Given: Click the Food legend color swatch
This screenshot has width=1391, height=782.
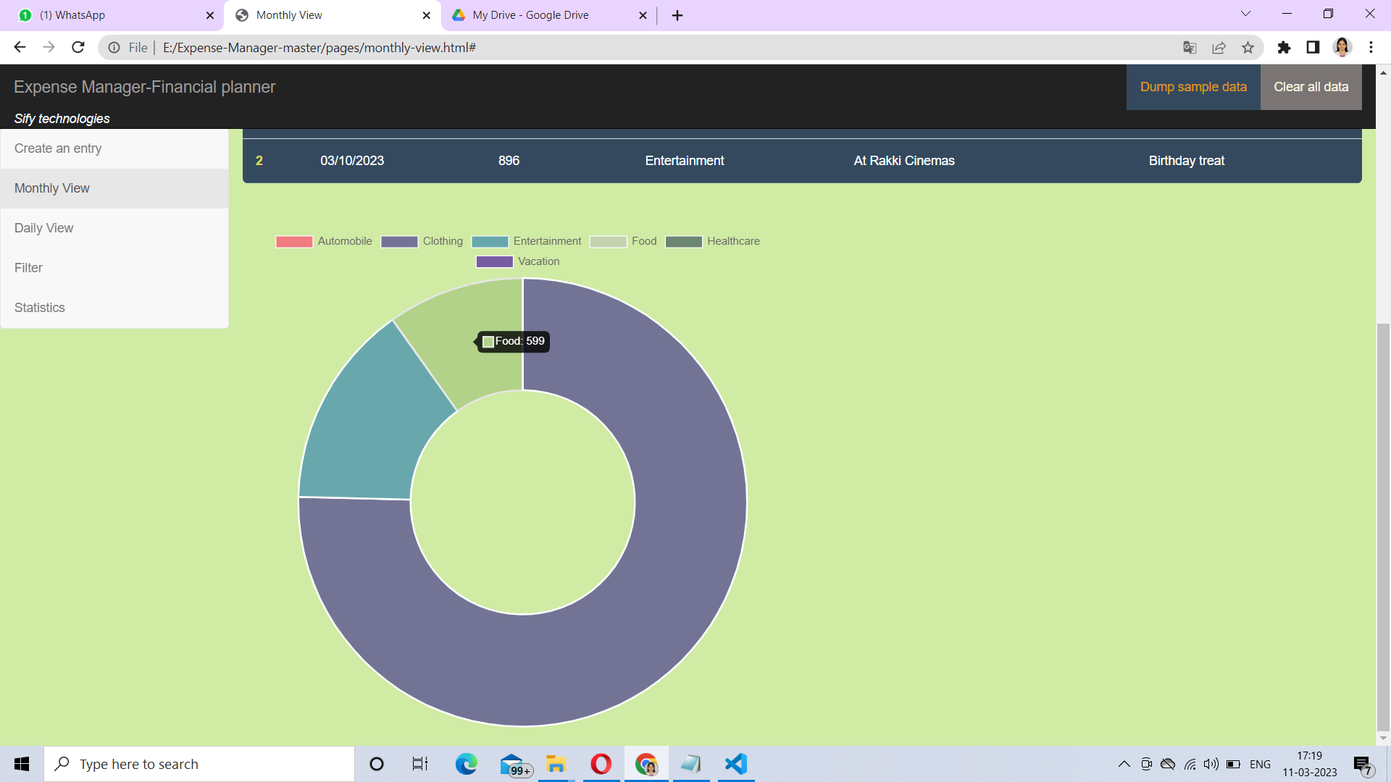Looking at the screenshot, I should (609, 241).
